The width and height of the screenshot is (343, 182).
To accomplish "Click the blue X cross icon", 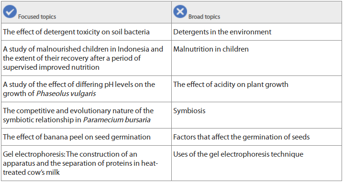I will (x=180, y=11).
